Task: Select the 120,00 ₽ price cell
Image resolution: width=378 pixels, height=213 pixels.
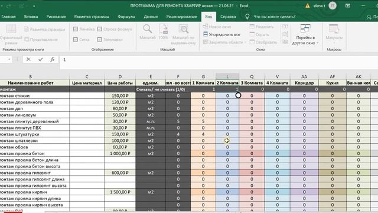Action: point(120,102)
